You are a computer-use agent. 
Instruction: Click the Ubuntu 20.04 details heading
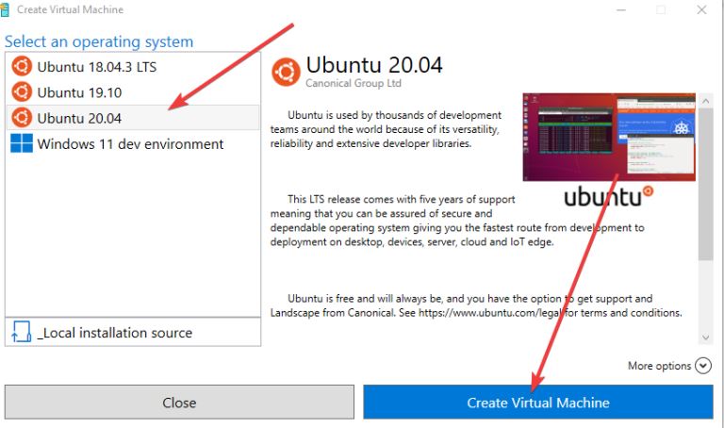tap(374, 65)
